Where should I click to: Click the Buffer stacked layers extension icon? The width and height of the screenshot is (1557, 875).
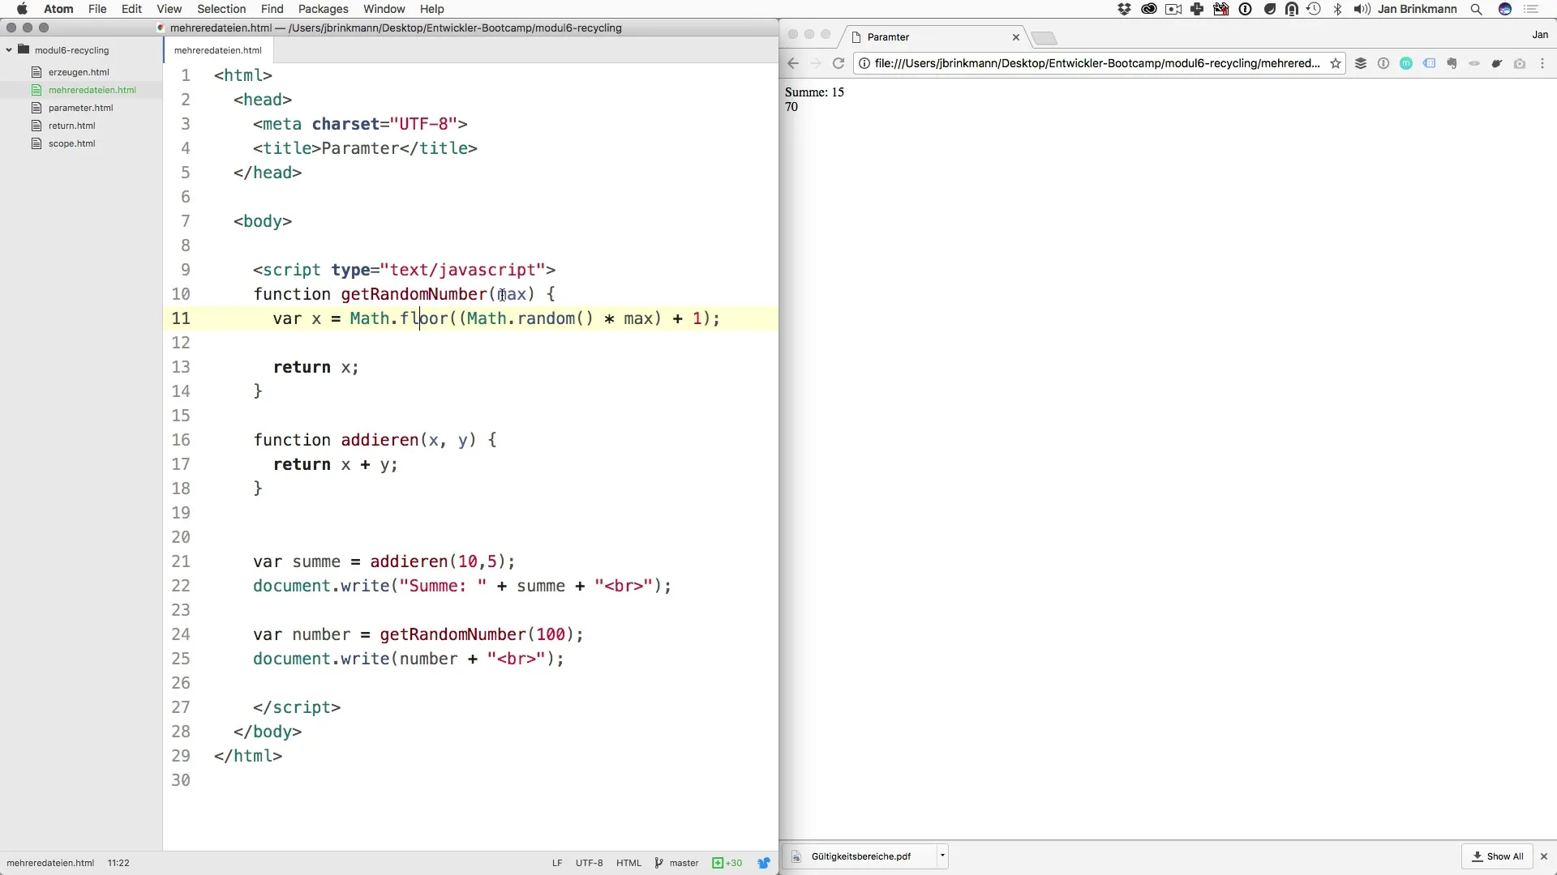coord(1361,63)
